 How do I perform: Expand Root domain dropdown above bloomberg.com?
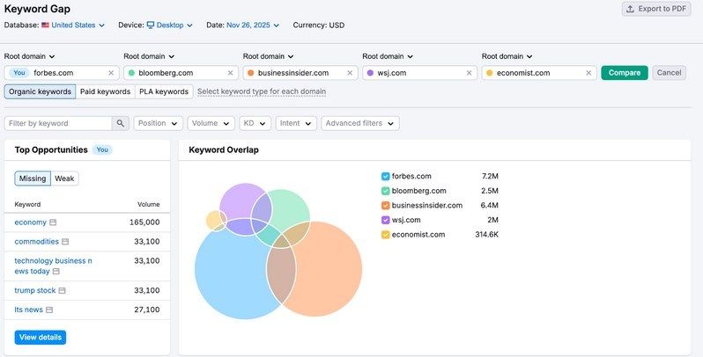pyautogui.click(x=149, y=56)
